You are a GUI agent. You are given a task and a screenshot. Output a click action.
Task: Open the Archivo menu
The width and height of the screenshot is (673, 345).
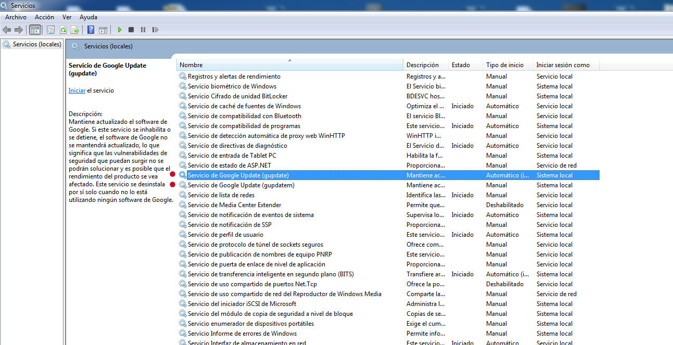(16, 17)
